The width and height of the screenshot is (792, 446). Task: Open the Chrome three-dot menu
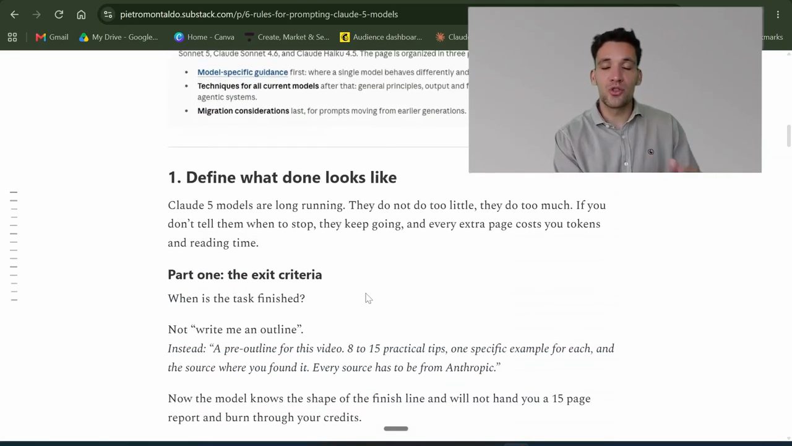click(778, 14)
